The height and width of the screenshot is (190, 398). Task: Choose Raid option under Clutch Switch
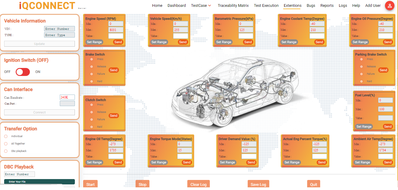coord(92,126)
